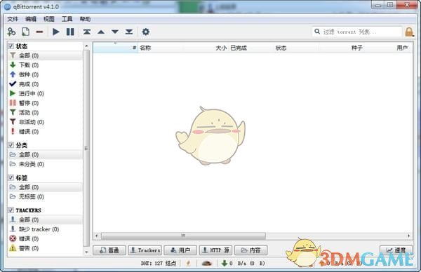
Task: Sort by the 已完成 column header
Action: (251, 48)
